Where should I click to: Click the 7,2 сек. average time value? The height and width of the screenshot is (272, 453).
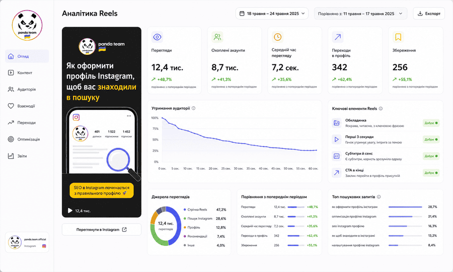[x=285, y=67]
